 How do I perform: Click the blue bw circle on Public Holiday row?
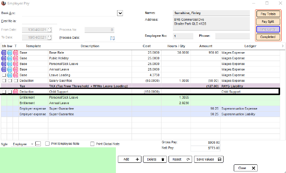(x=10, y=58)
